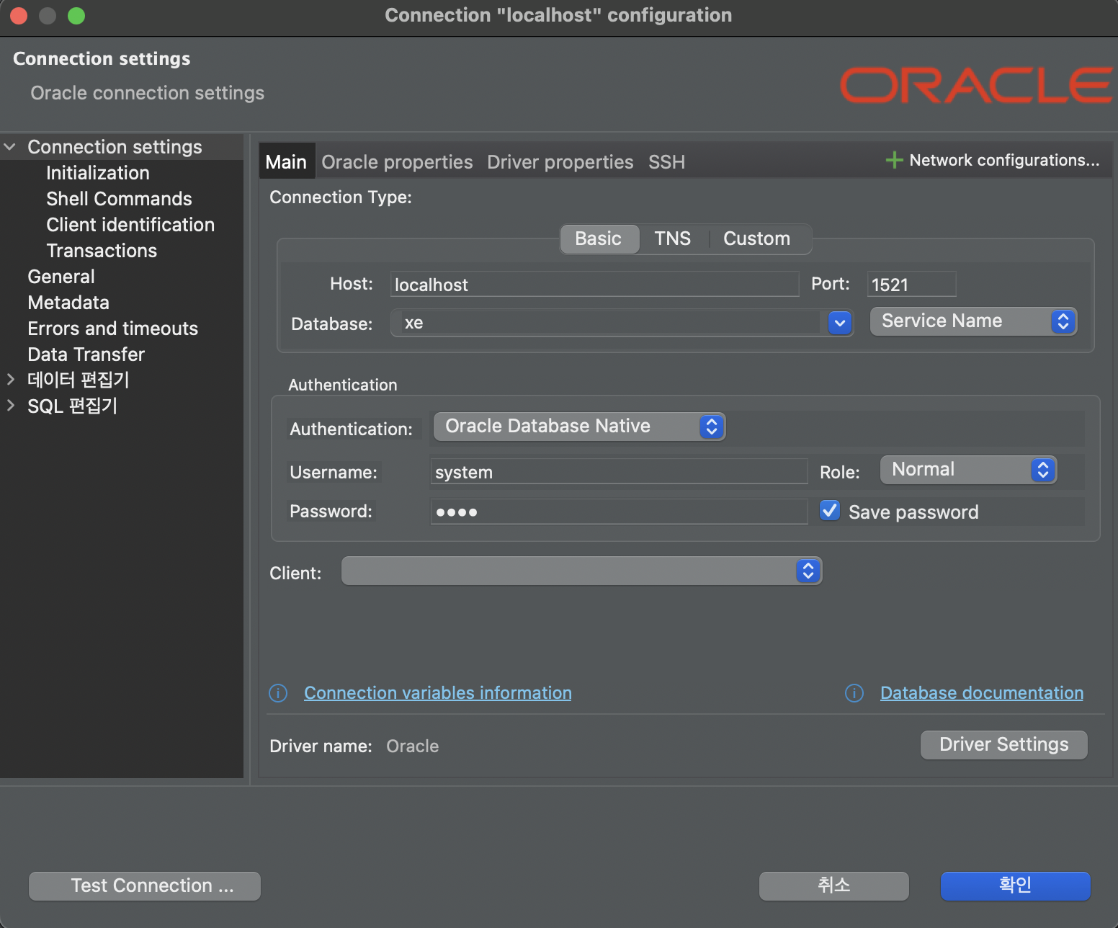Click the Oracle logo
Screen dimensions: 1118x928
(978, 85)
